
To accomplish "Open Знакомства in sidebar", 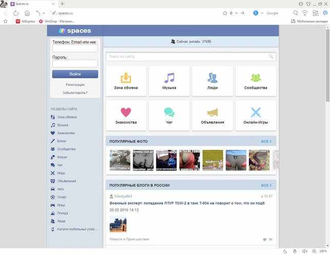I will pos(63,133).
